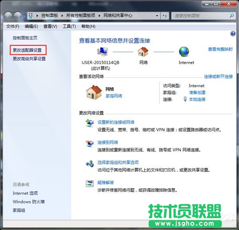Click the 网络 label under house icon
Viewport: 239px width, 230px height.
[x=143, y=62]
